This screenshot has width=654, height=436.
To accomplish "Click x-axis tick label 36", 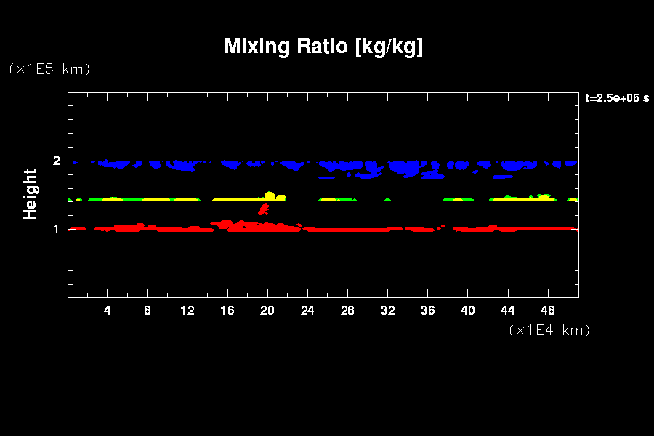I will (427, 310).
